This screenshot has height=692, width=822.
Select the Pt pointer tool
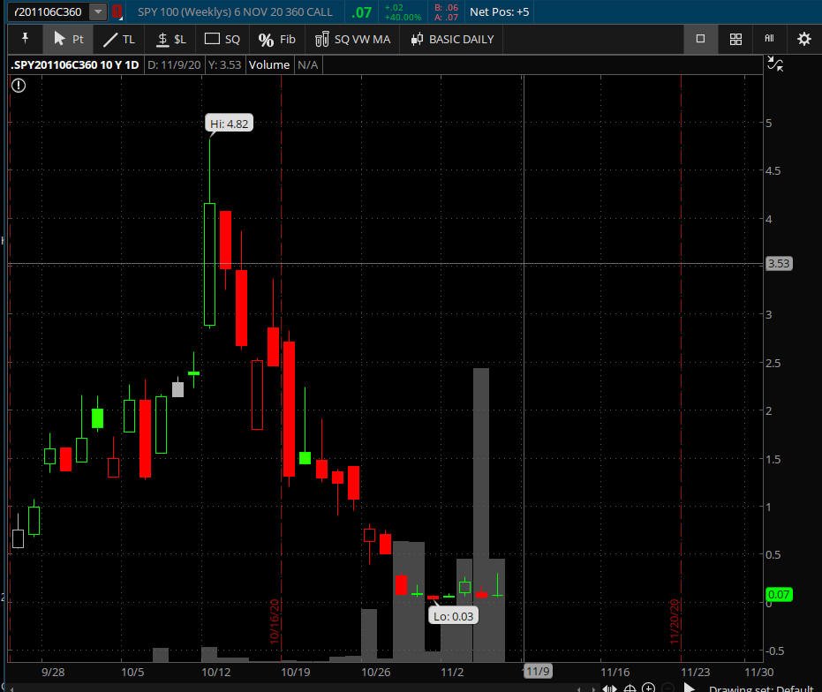click(68, 39)
